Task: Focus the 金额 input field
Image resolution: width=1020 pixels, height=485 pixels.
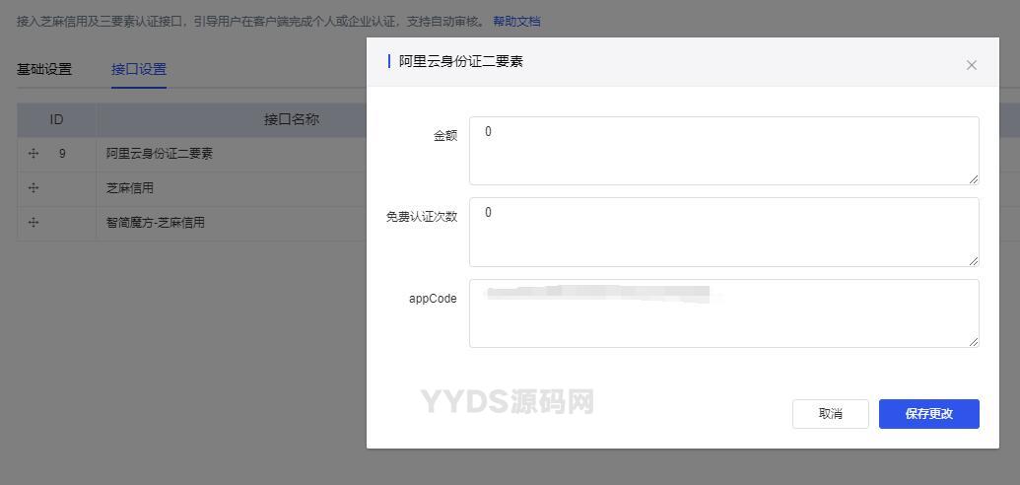Action: [722, 151]
